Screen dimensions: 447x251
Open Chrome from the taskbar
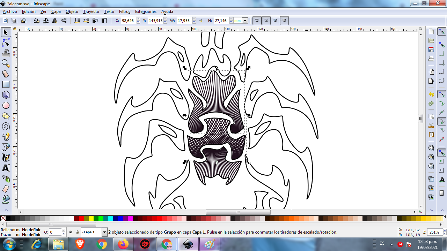[102, 244]
